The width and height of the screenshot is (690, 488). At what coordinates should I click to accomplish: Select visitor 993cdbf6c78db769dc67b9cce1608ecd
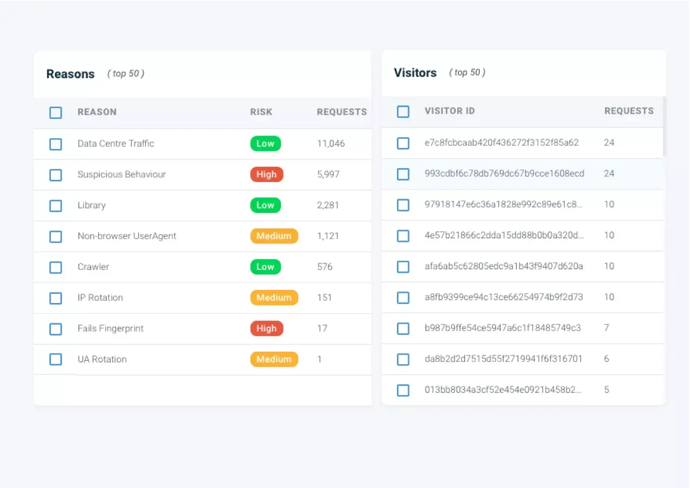coord(403,174)
